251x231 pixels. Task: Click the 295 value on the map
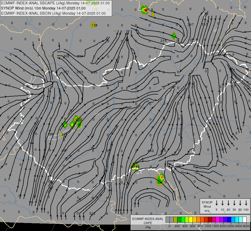tap(94, 72)
